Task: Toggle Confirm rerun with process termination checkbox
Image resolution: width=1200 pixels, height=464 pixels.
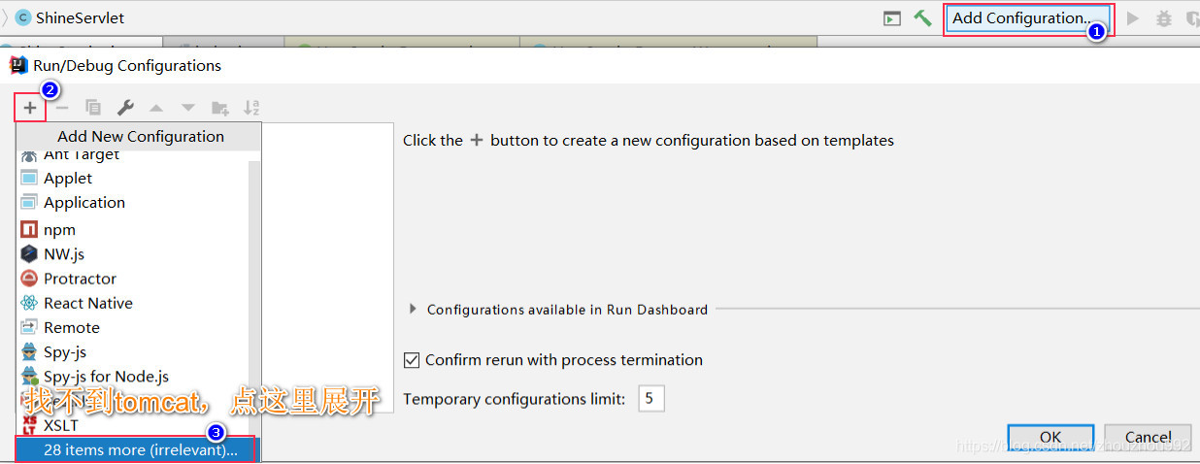Action: coord(412,360)
